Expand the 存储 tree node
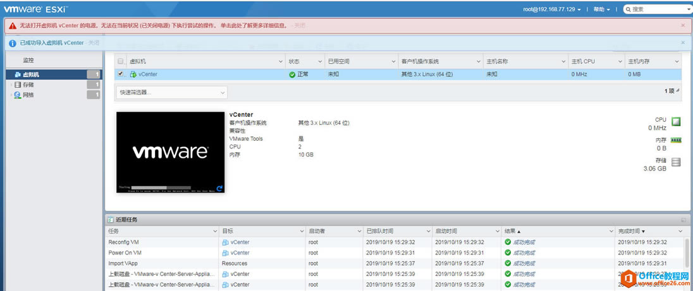 (11, 85)
